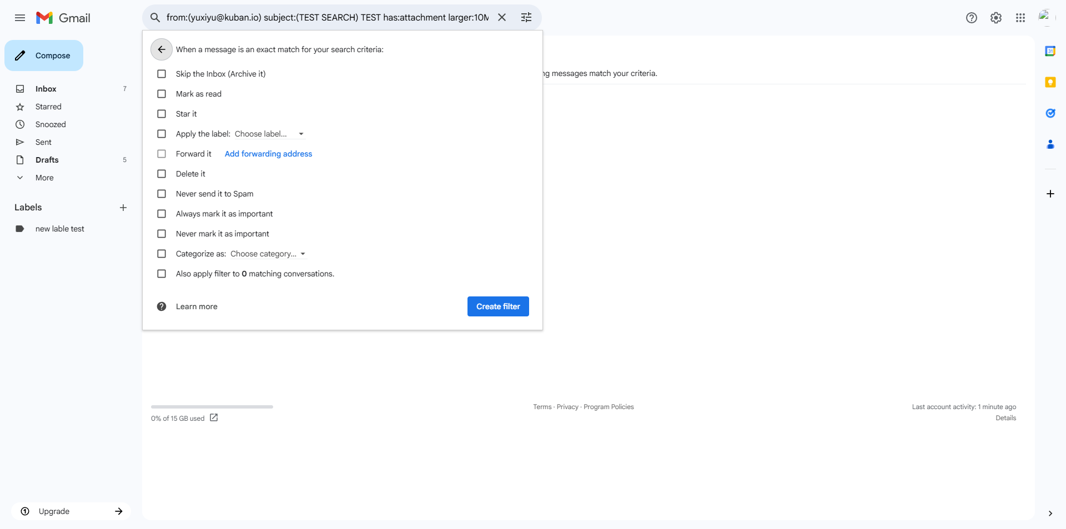Open the account profile avatar
This screenshot has width=1066, height=529.
tap(1046, 18)
